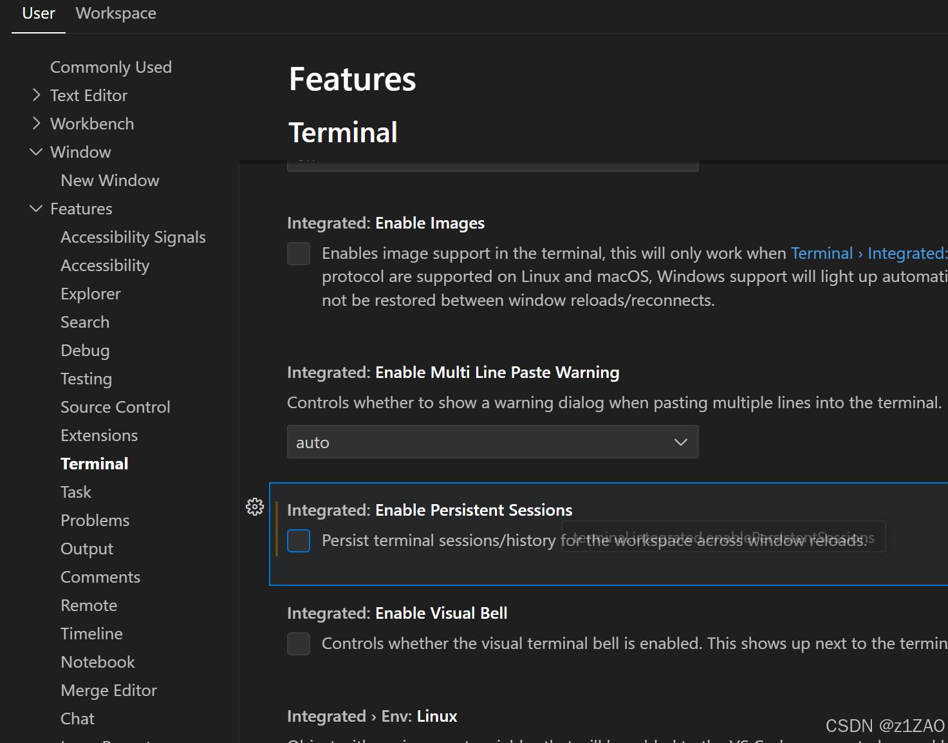The image size is (948, 743).
Task: Select the Debug settings category
Action: pyautogui.click(x=85, y=350)
